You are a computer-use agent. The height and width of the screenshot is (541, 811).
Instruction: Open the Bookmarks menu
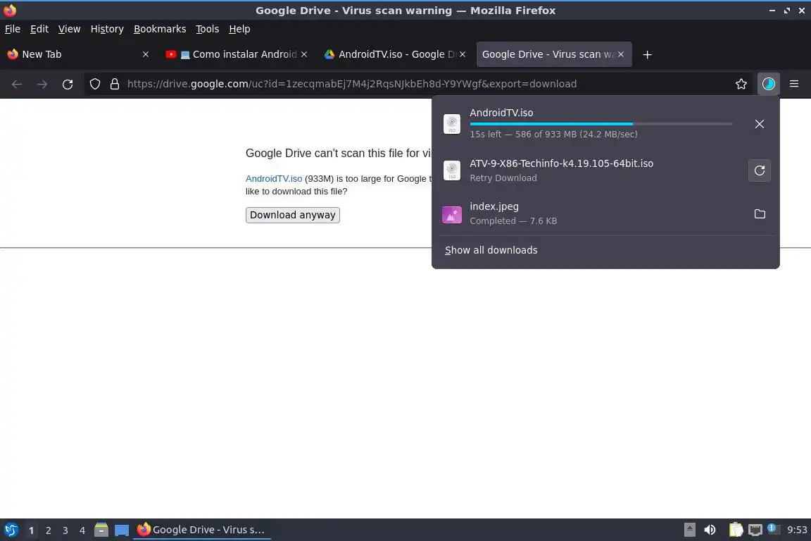[x=160, y=29]
